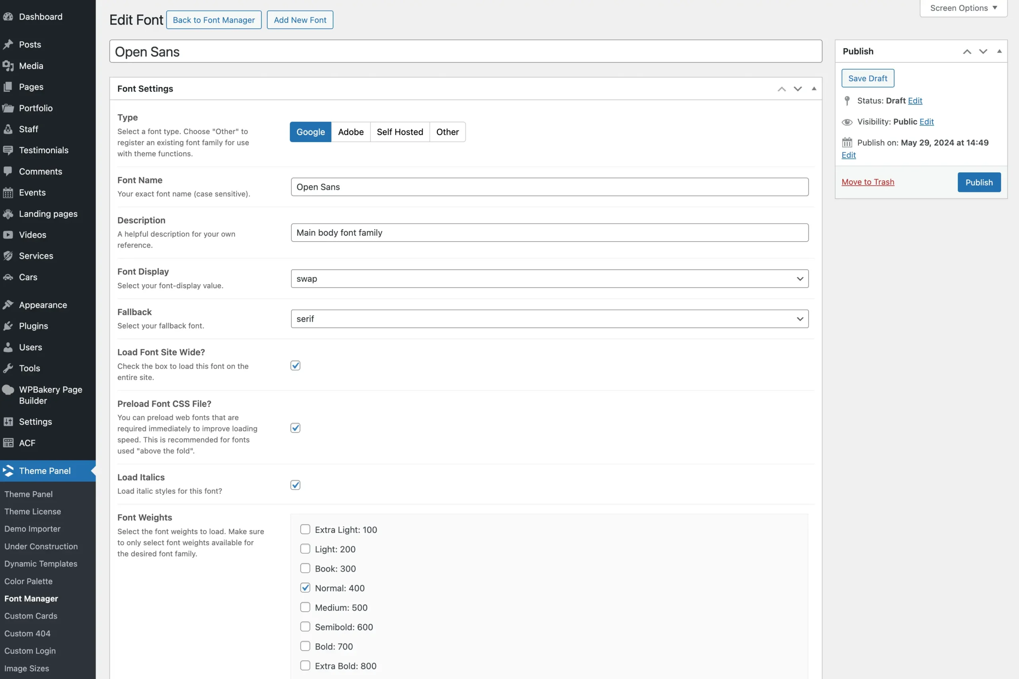1019x679 pixels.
Task: Click the Move to Trash link
Action: 867,182
